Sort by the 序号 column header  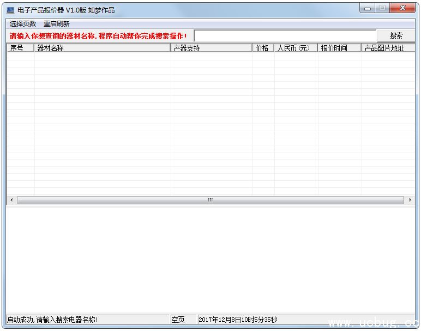(x=21, y=48)
